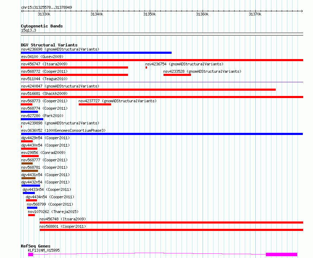The image size is (313, 258).
Task: Click the small KLF13 first exon block
Action: point(31,254)
